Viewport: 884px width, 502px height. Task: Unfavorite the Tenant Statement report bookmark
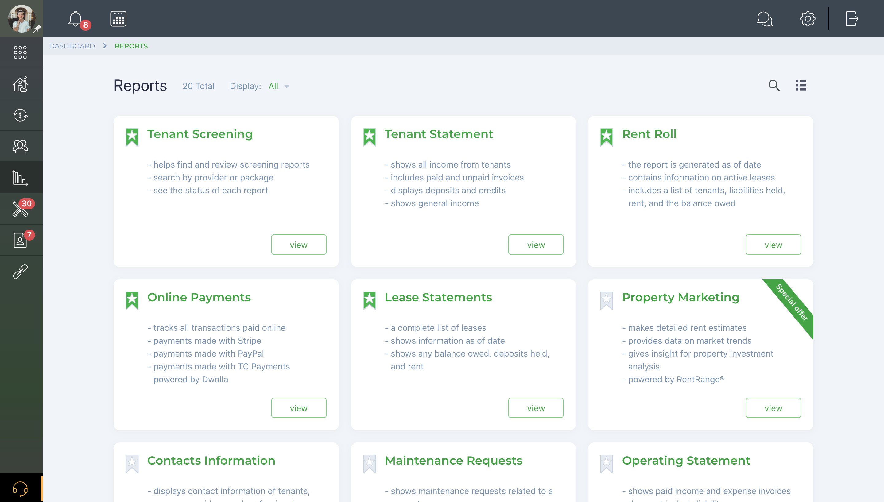coord(370,137)
